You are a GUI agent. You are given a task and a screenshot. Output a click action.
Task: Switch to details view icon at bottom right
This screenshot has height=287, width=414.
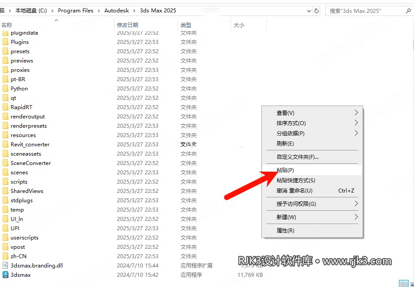pos(403,284)
